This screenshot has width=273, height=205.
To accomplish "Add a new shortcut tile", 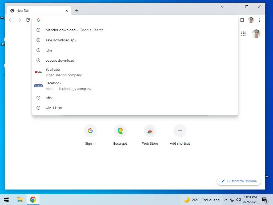I will coord(180,135).
